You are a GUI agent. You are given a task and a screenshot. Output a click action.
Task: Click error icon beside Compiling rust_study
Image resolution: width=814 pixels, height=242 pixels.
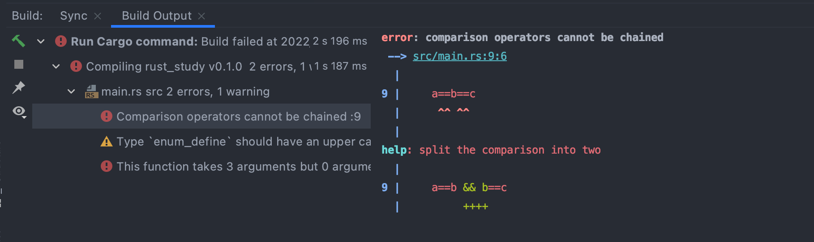(76, 67)
